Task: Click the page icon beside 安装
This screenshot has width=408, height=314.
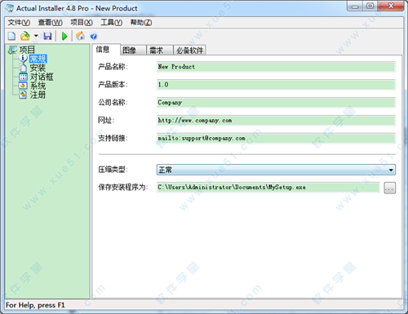Action: click(23, 68)
